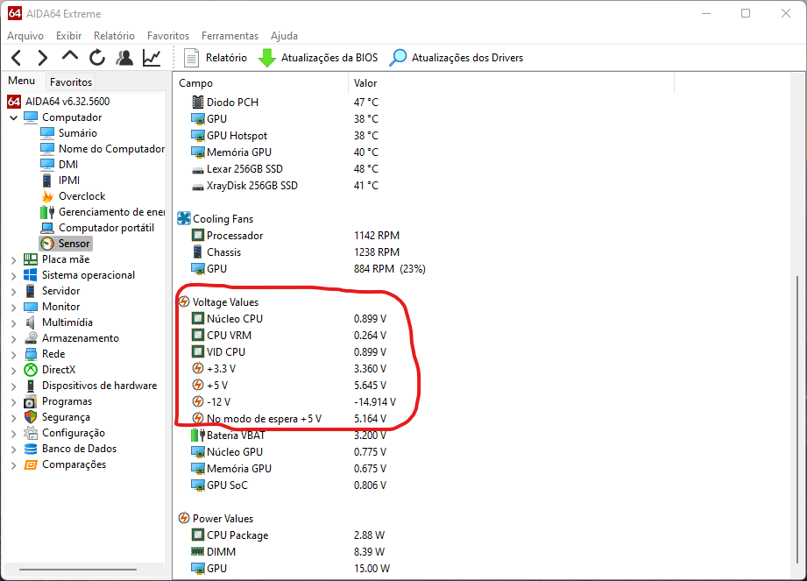
Task: Expand the Segurança node
Action: [x=13, y=418]
